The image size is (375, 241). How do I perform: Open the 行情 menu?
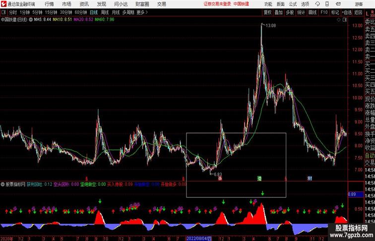49,4
